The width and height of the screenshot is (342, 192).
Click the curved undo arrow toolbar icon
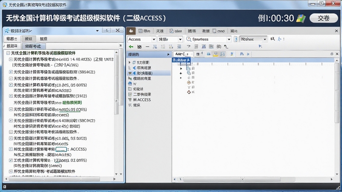click(189, 47)
